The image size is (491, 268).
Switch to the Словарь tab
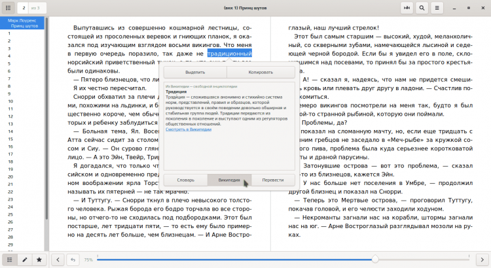pos(185,180)
